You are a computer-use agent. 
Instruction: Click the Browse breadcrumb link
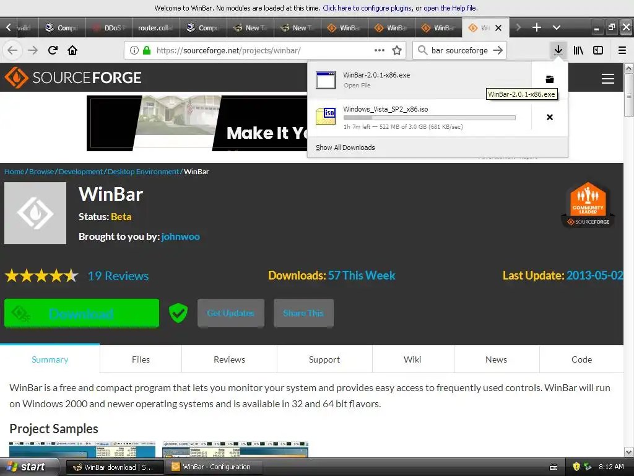tap(41, 172)
